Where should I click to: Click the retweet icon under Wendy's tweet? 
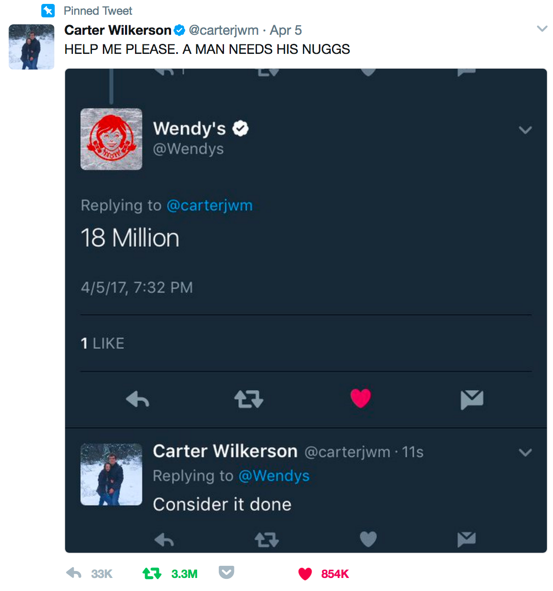249,399
